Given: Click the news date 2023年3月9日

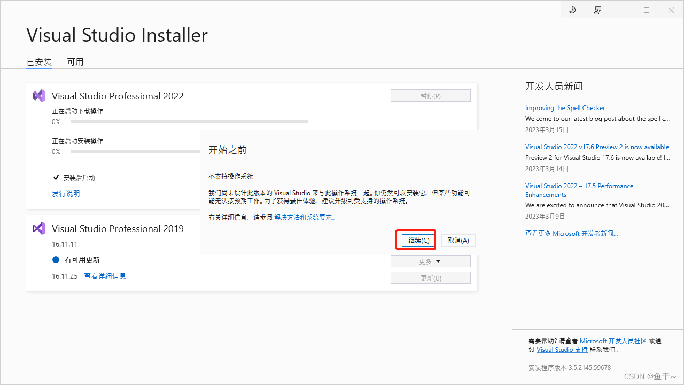Looking at the screenshot, I should (545, 217).
